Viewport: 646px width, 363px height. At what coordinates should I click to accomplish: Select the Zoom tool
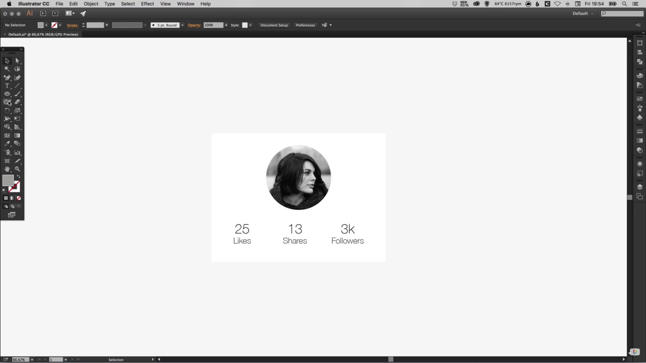coord(18,169)
